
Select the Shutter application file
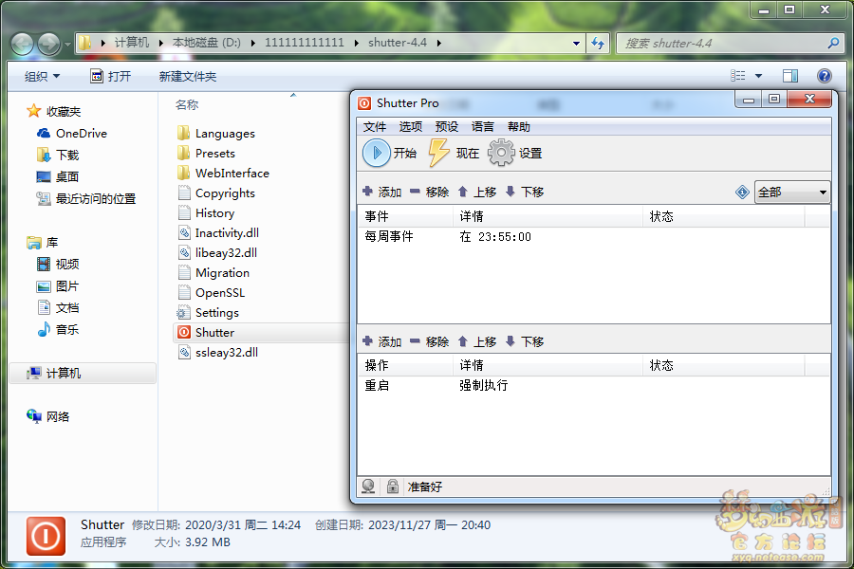[262, 333]
